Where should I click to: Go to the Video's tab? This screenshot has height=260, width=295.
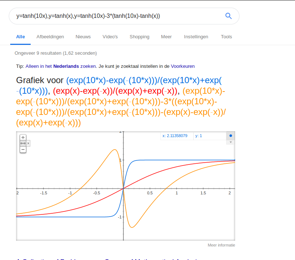tap(110, 37)
